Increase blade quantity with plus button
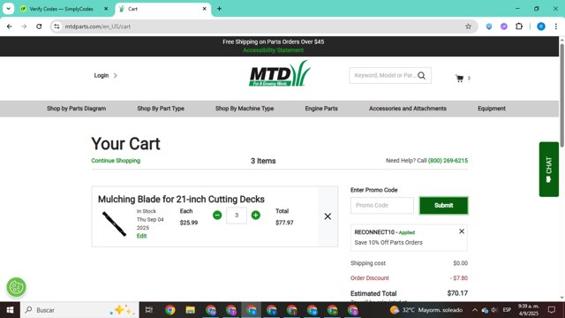Screen dimensions: 565x318 pos(256,216)
